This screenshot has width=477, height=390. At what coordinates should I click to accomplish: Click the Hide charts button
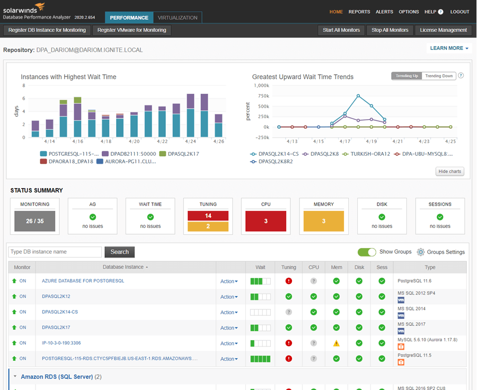click(449, 172)
